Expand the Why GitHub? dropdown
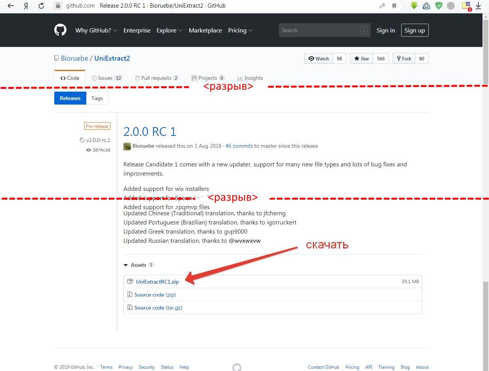Viewport: 489px width, 371px height. pyautogui.click(x=96, y=31)
